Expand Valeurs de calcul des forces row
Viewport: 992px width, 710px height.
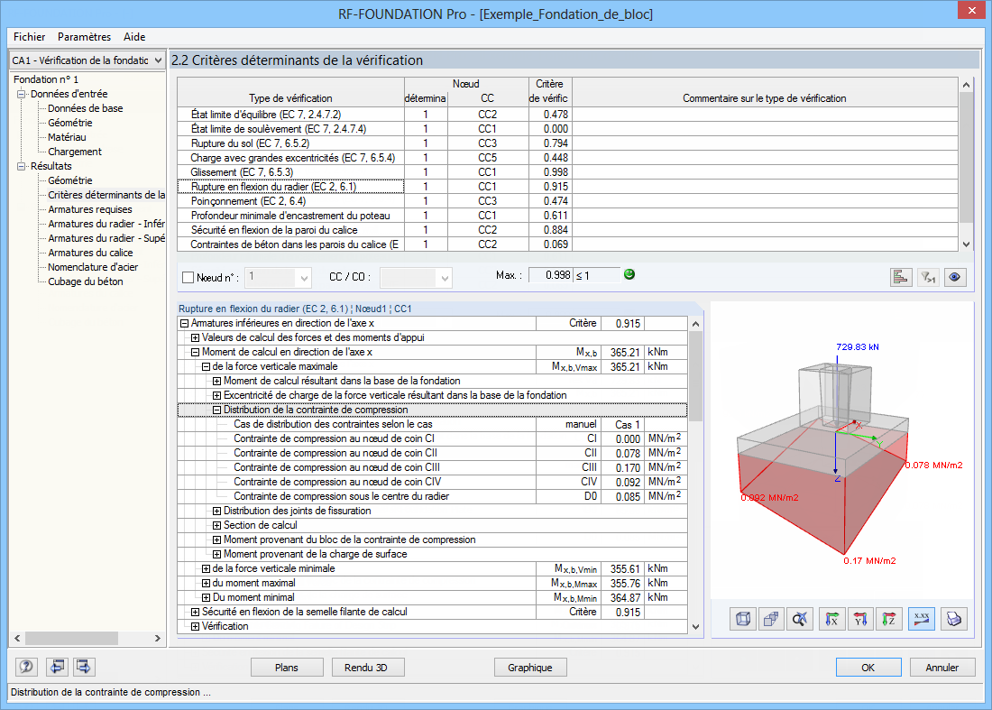[196, 338]
